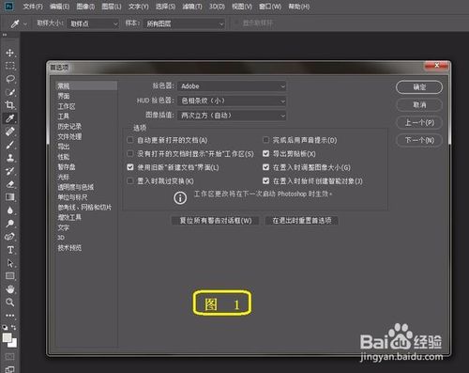This screenshot has height=373, width=469.
Task: Select the Healing Brush tool
Action: click(x=10, y=132)
